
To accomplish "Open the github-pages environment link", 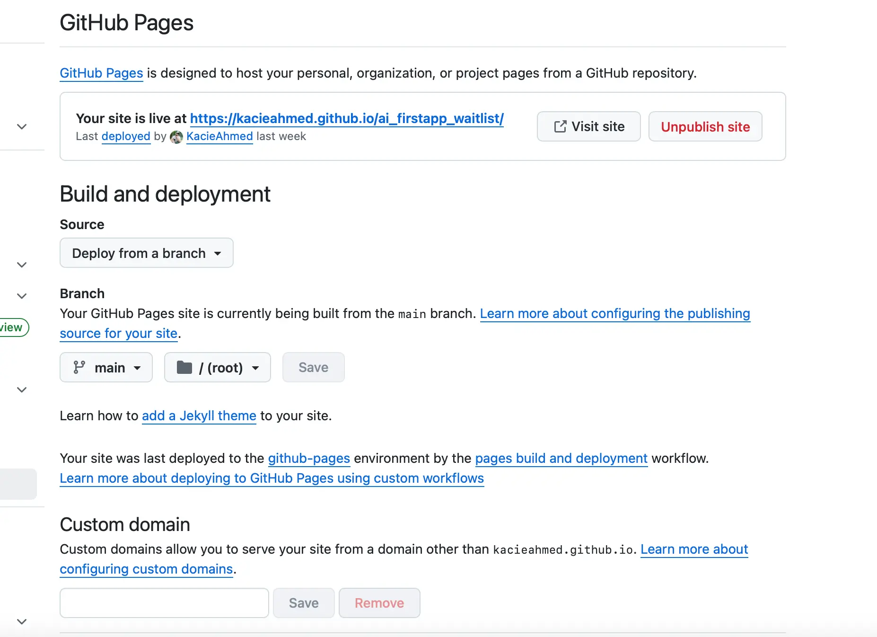I will point(309,458).
